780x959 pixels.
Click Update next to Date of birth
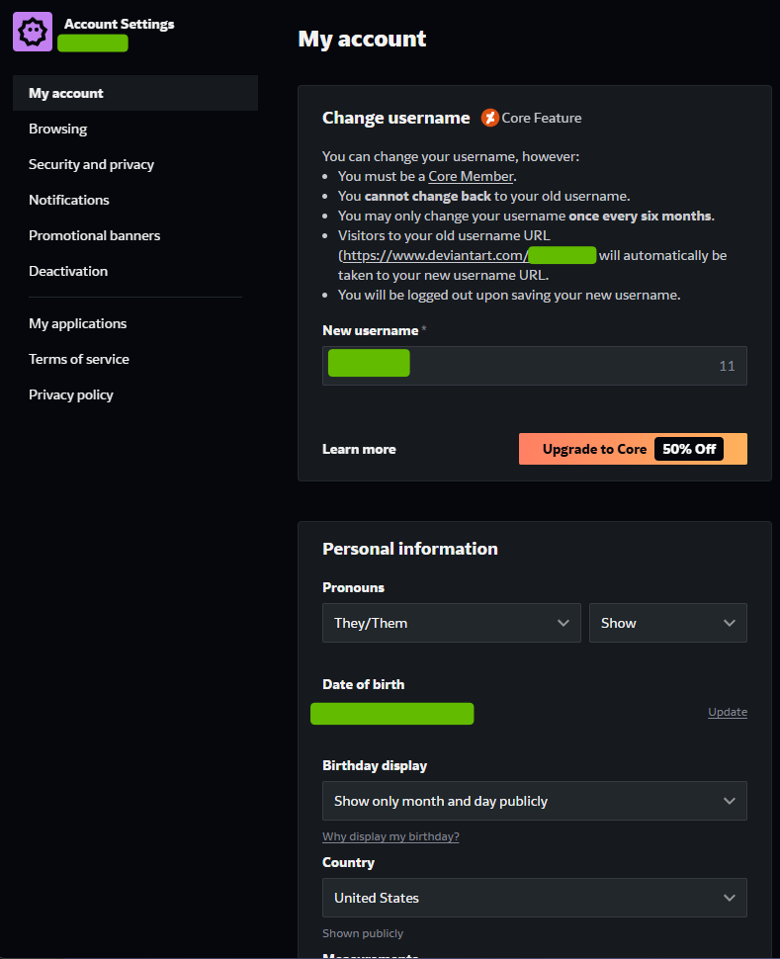click(728, 712)
